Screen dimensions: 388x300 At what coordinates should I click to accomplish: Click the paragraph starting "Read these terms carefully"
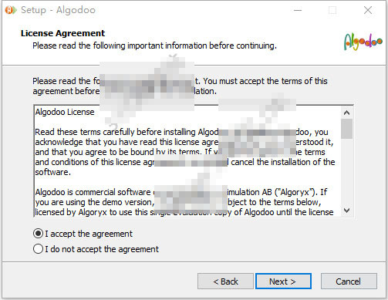(x=184, y=152)
